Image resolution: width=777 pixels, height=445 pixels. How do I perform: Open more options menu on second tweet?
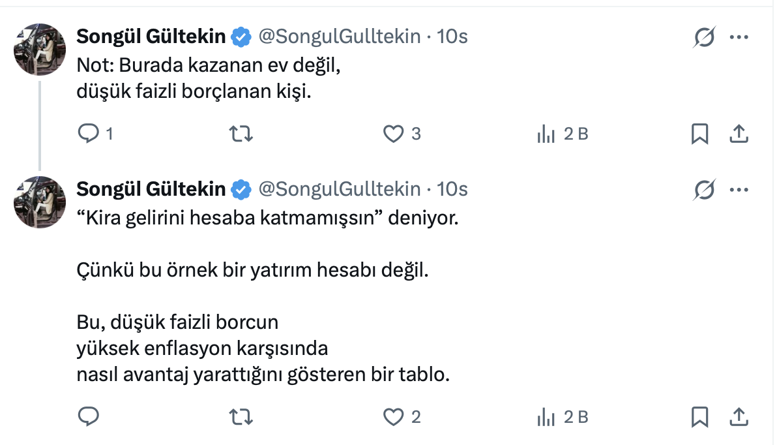click(739, 190)
